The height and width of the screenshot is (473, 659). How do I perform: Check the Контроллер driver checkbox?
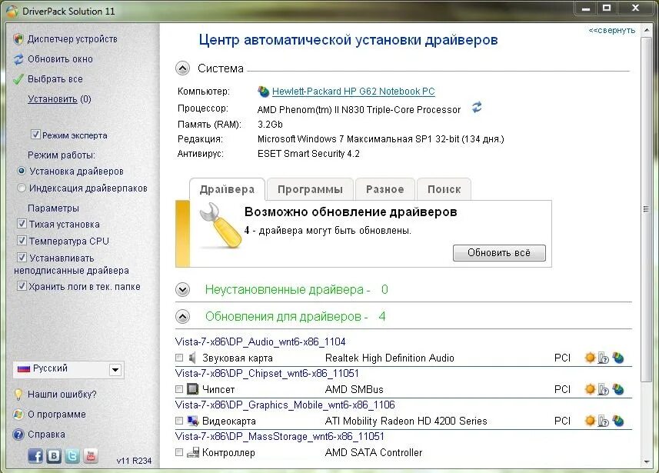[179, 452]
